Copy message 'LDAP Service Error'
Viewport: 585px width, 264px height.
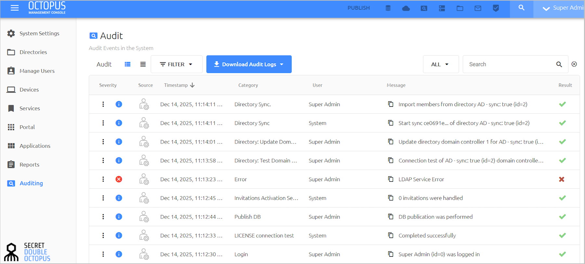pyautogui.click(x=391, y=179)
